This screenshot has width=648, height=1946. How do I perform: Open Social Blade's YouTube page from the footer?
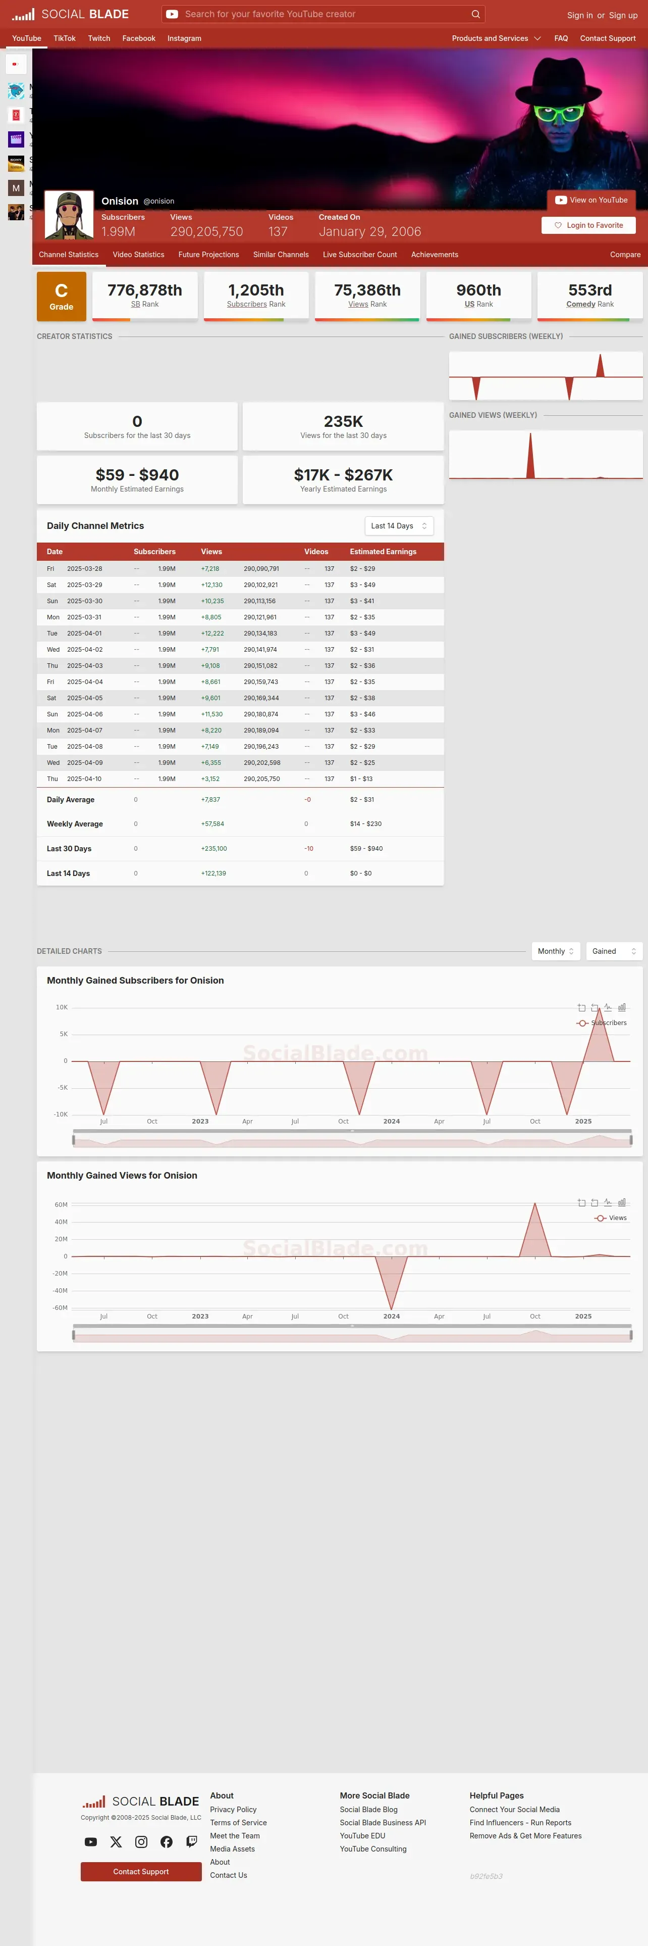pyautogui.click(x=90, y=1842)
